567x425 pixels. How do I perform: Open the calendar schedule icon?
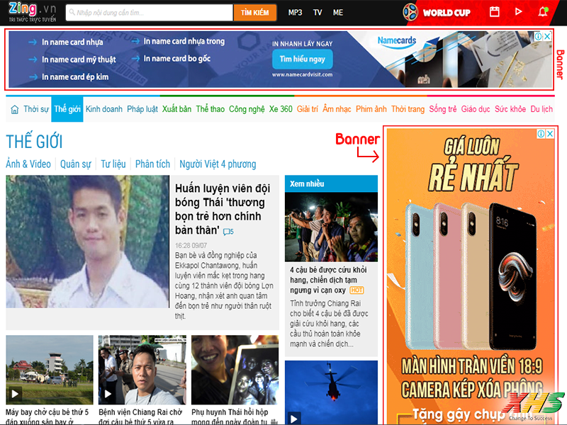494,12
